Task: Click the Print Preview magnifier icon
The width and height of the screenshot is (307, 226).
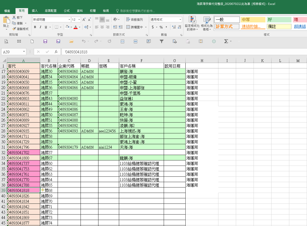Action: point(6,41)
